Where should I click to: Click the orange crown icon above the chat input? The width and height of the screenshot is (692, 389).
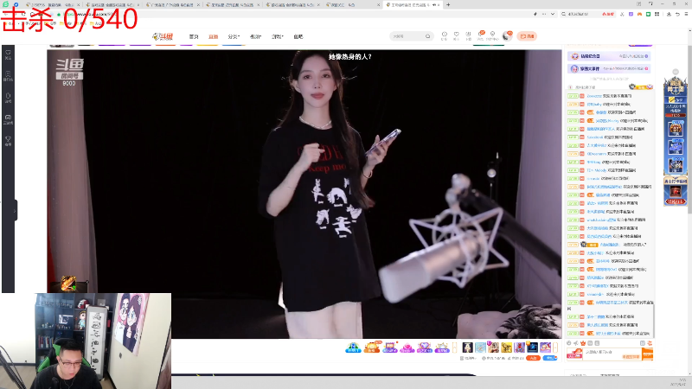coord(583,343)
